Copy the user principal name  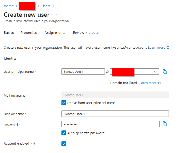click(165, 72)
